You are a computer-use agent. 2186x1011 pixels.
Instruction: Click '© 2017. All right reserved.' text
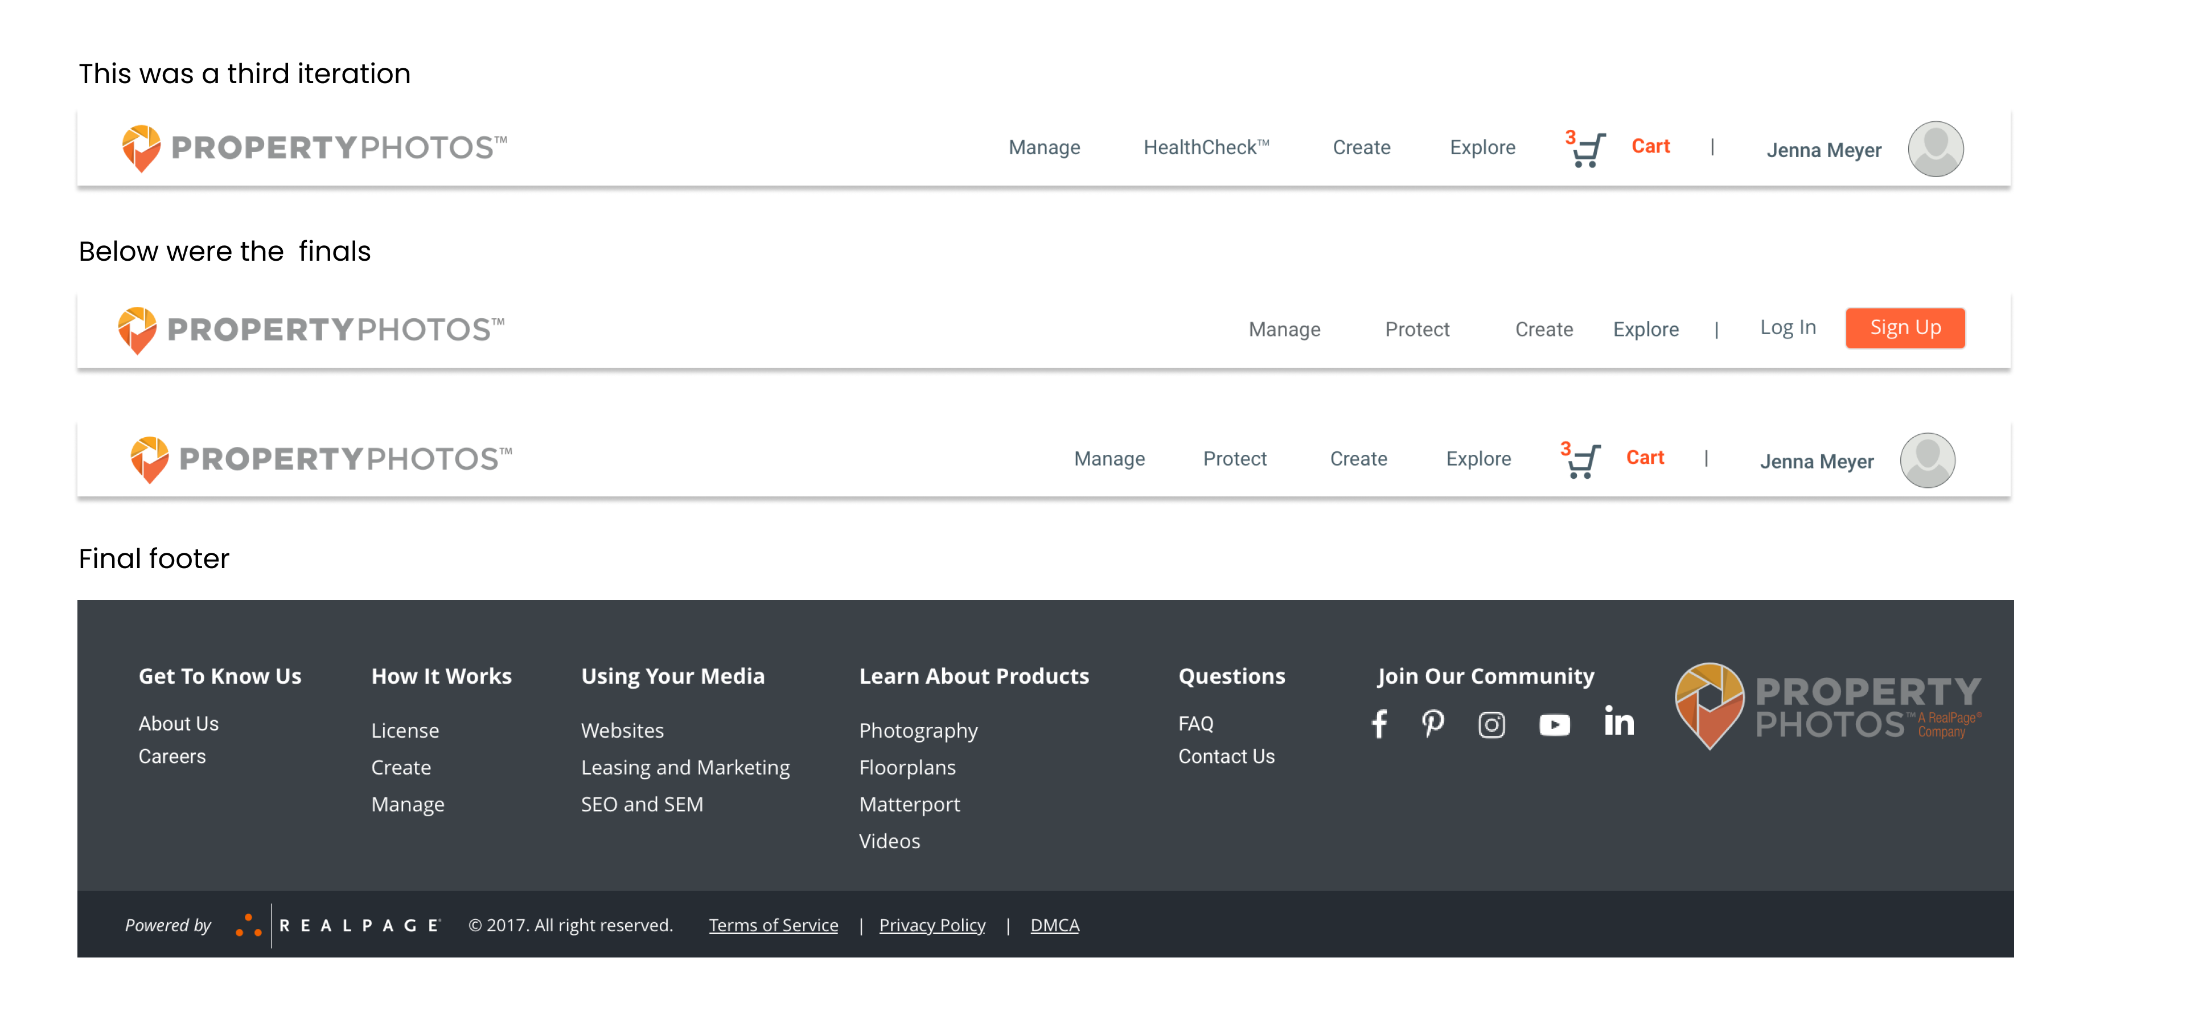point(570,925)
